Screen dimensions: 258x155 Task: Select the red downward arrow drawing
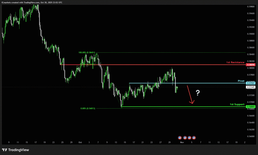click(190, 95)
